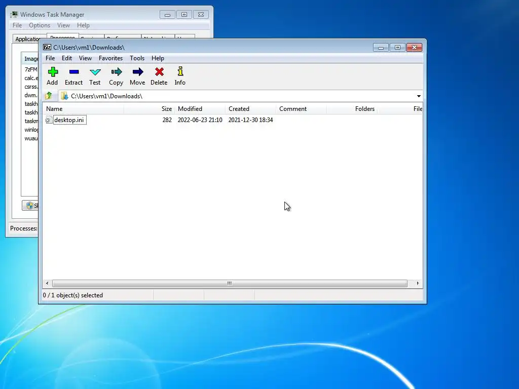
Task: Open 7-Zip File menu
Action: point(50,58)
